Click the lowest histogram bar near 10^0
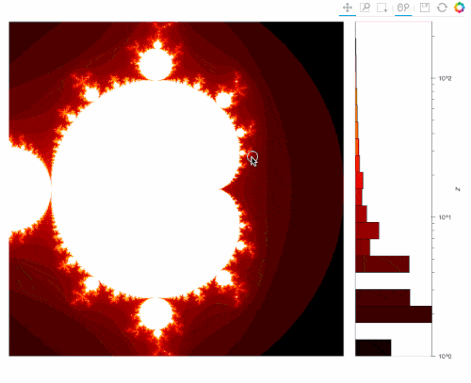The width and height of the screenshot is (471, 383). pyautogui.click(x=373, y=347)
